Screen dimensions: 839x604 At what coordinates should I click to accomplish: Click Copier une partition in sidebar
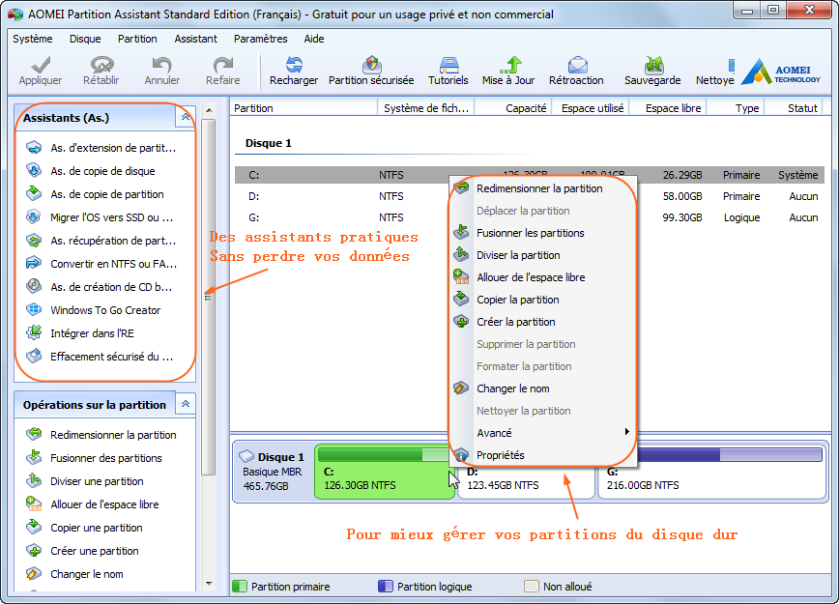pos(84,528)
